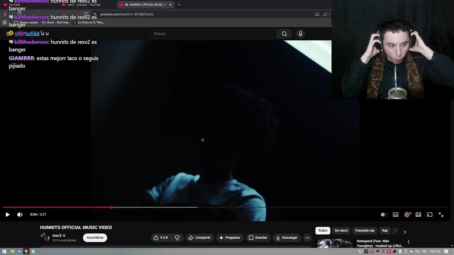Open the 0Laco - Kick Stats bookmark
The image size is (454, 255).
(x=55, y=22)
